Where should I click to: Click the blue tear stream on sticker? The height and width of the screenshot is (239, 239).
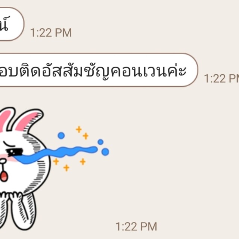[x=56, y=155]
